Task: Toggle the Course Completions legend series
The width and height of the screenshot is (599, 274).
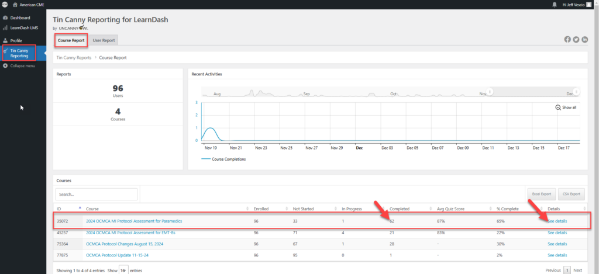Action: coord(223,159)
